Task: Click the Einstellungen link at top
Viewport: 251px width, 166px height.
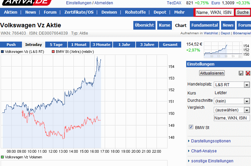Action: [78, 3]
